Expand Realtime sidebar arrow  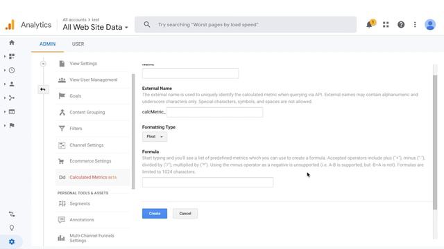(5, 71)
